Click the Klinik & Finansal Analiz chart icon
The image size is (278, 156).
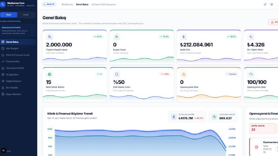(x=3, y=55)
